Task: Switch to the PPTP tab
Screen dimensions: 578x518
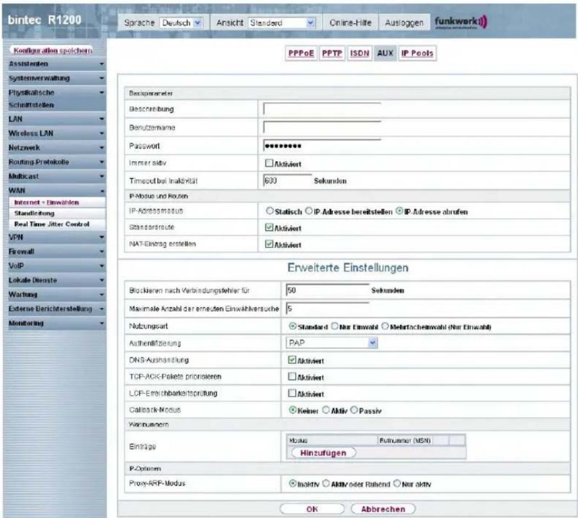Action: 332,53
